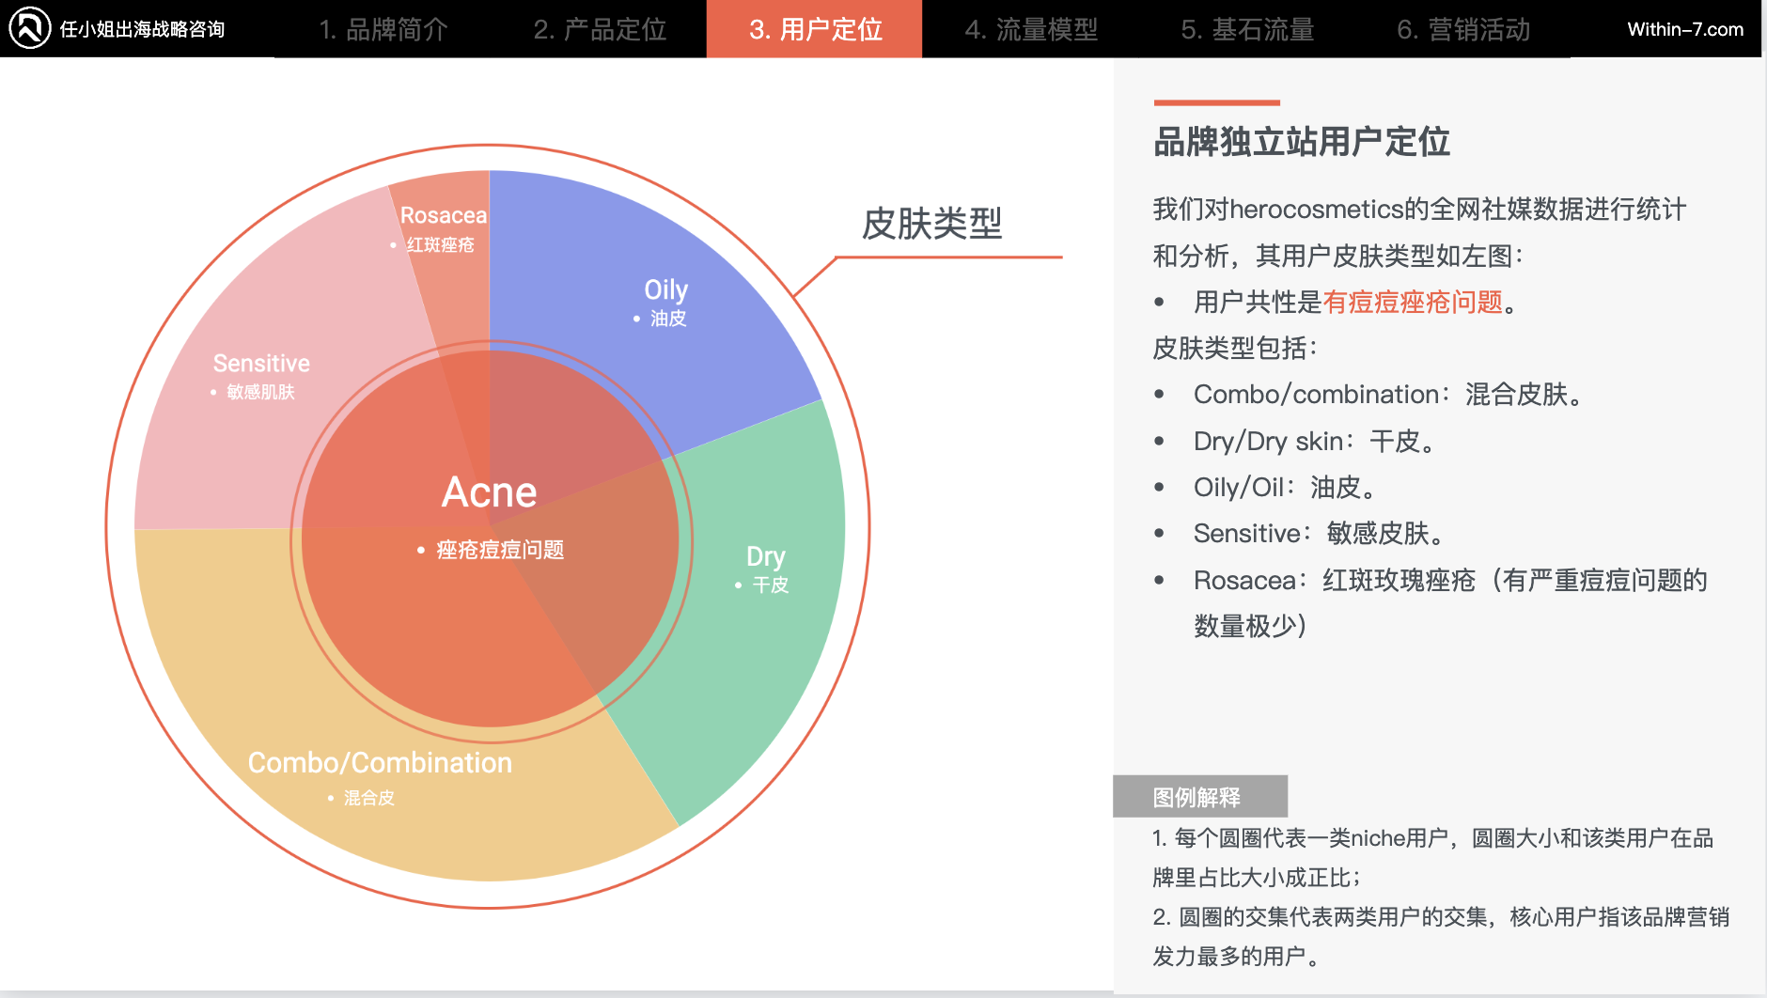This screenshot has width=1767, height=998.
Task: Open the 1. 品牌简介 tab
Action: coord(383,30)
